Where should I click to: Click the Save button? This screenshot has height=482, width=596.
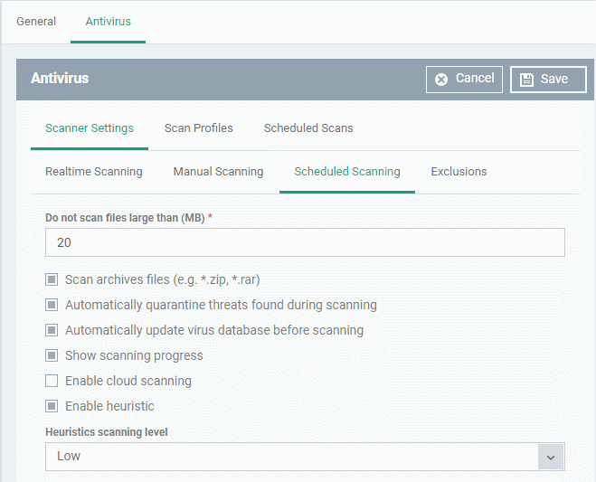click(548, 80)
